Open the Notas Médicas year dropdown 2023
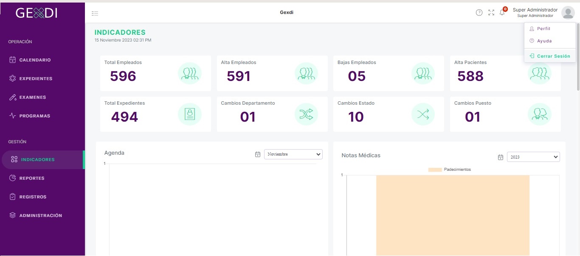The height and width of the screenshot is (256, 580). coord(533,157)
